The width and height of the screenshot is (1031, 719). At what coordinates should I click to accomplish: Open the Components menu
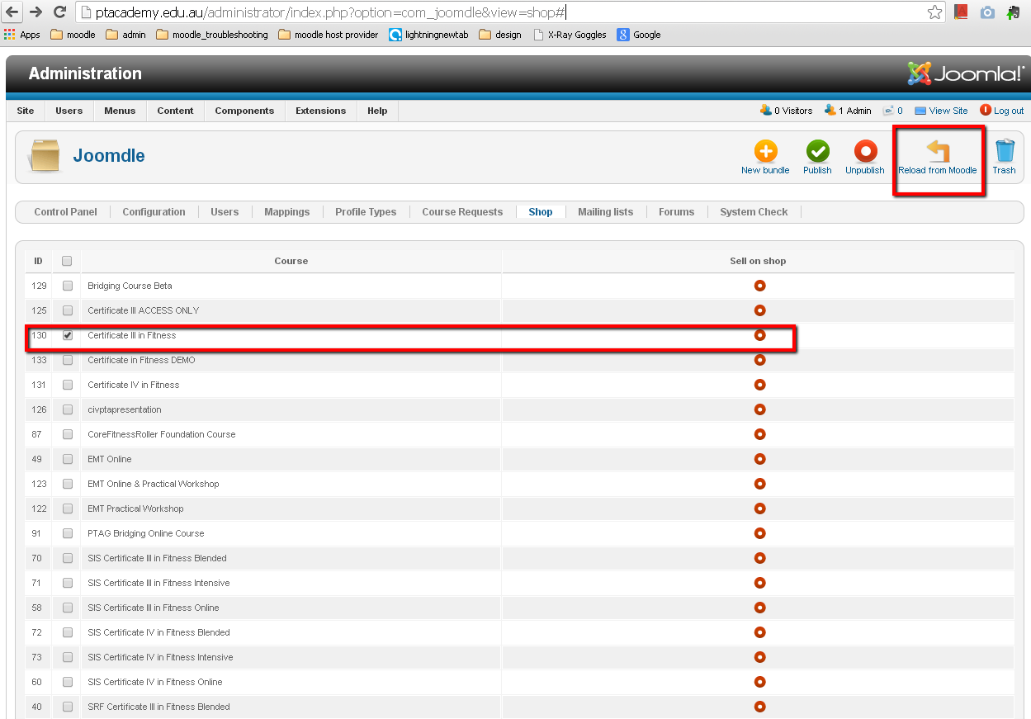tap(244, 111)
